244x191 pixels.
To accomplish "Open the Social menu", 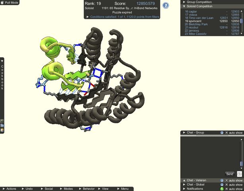I will click(x=47, y=189).
